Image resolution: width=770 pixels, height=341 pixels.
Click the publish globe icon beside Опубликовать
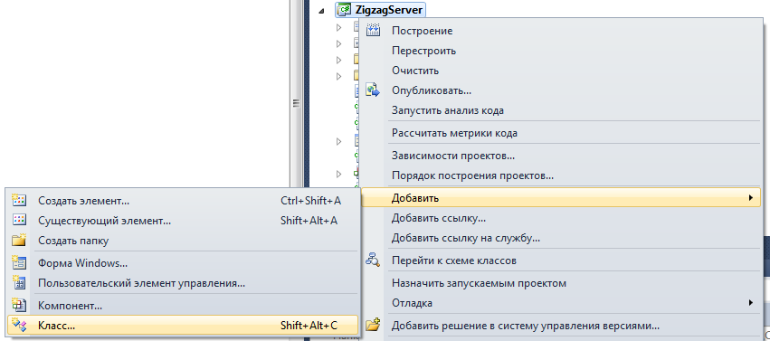(x=374, y=90)
